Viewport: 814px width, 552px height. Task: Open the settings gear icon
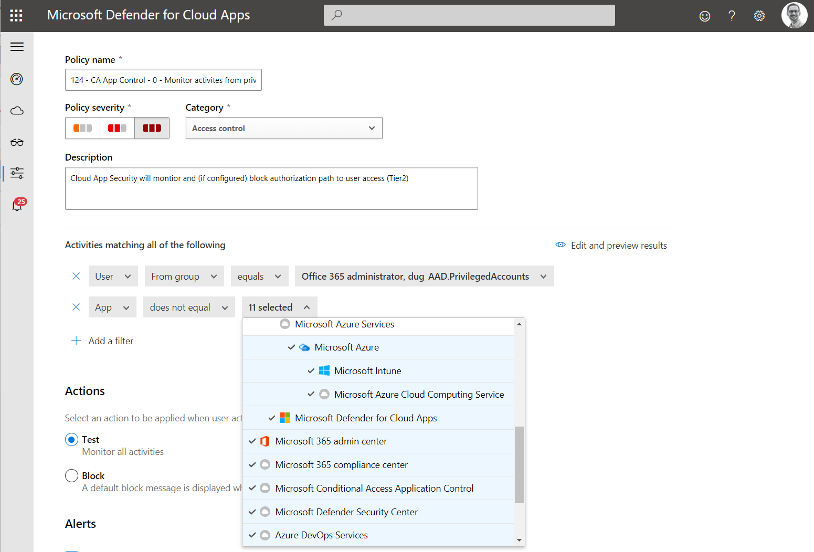[x=759, y=16]
